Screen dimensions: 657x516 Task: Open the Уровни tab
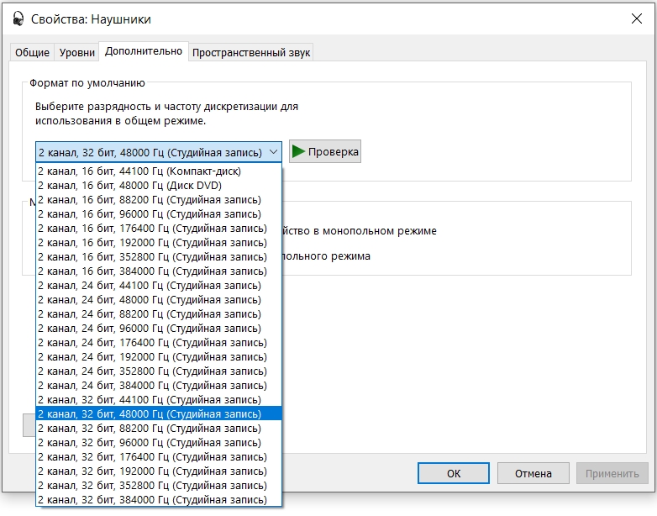[x=76, y=52]
